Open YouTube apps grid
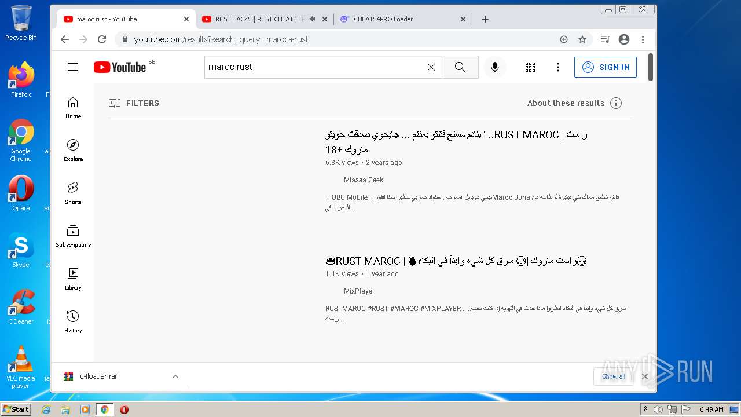 coord(530,67)
